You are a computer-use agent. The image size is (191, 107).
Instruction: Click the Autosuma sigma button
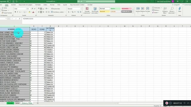tap(156, 8)
